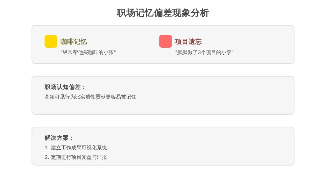This screenshot has height=183, width=326.
Task: Select the quote about buying coffee 经常帮他买咖啡的小张
Action: click(x=88, y=52)
